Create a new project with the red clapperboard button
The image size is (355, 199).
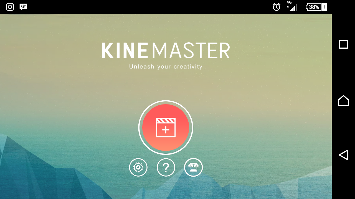(166, 127)
